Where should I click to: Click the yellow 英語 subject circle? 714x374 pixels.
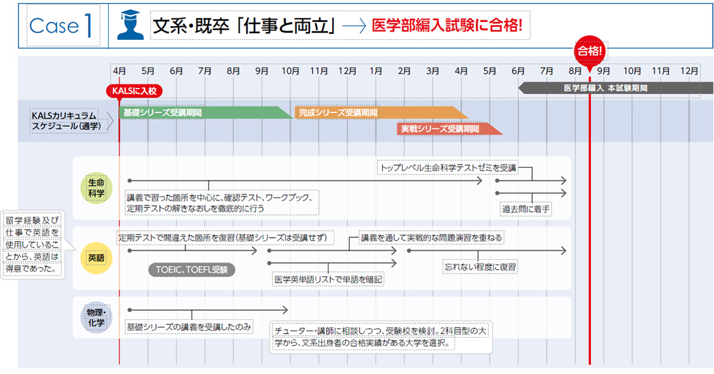[96, 258]
